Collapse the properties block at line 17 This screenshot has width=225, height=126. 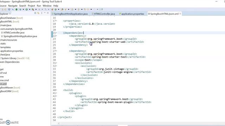pyautogui.click(x=57, y=21)
